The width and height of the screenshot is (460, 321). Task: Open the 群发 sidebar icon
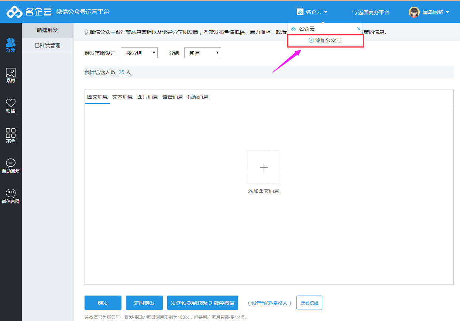tap(11, 45)
